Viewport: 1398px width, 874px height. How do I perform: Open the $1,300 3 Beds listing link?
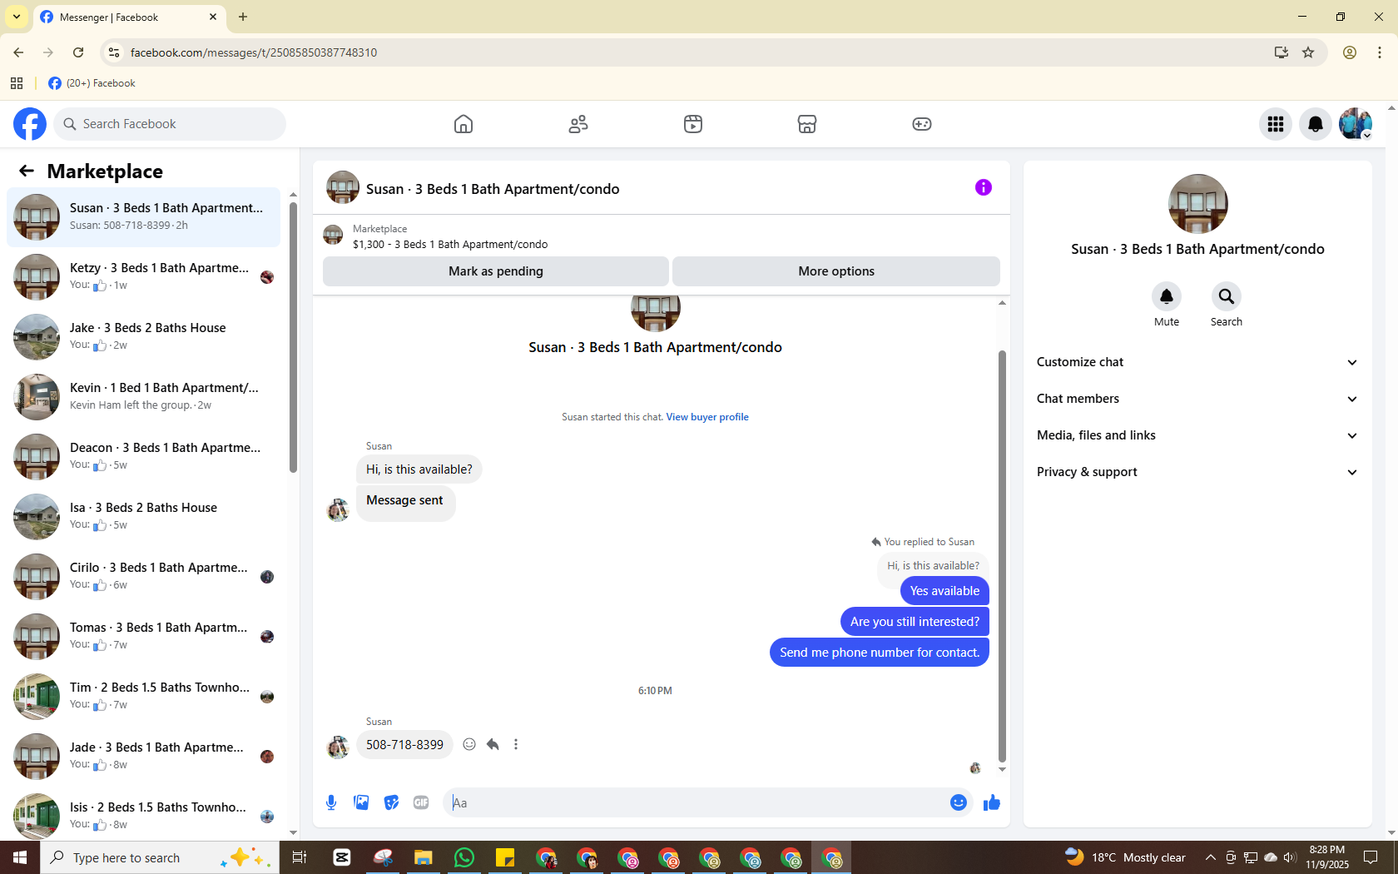(450, 245)
